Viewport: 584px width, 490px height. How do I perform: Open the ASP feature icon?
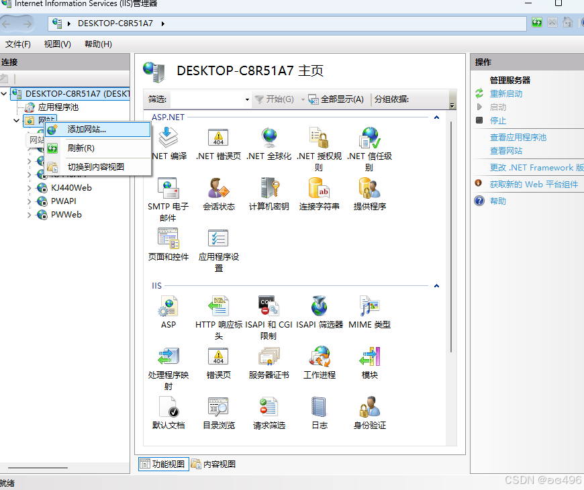click(168, 312)
